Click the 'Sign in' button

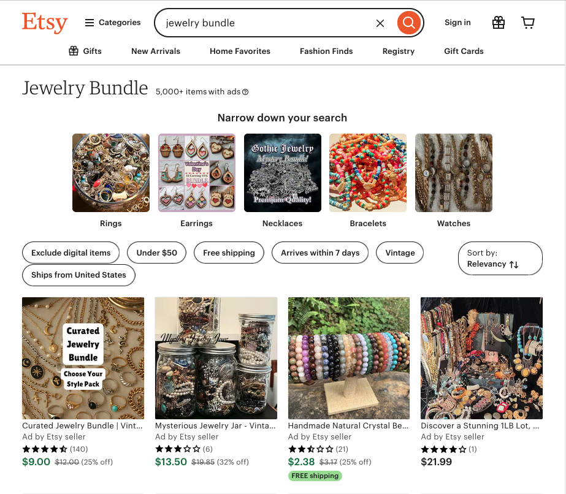457,23
